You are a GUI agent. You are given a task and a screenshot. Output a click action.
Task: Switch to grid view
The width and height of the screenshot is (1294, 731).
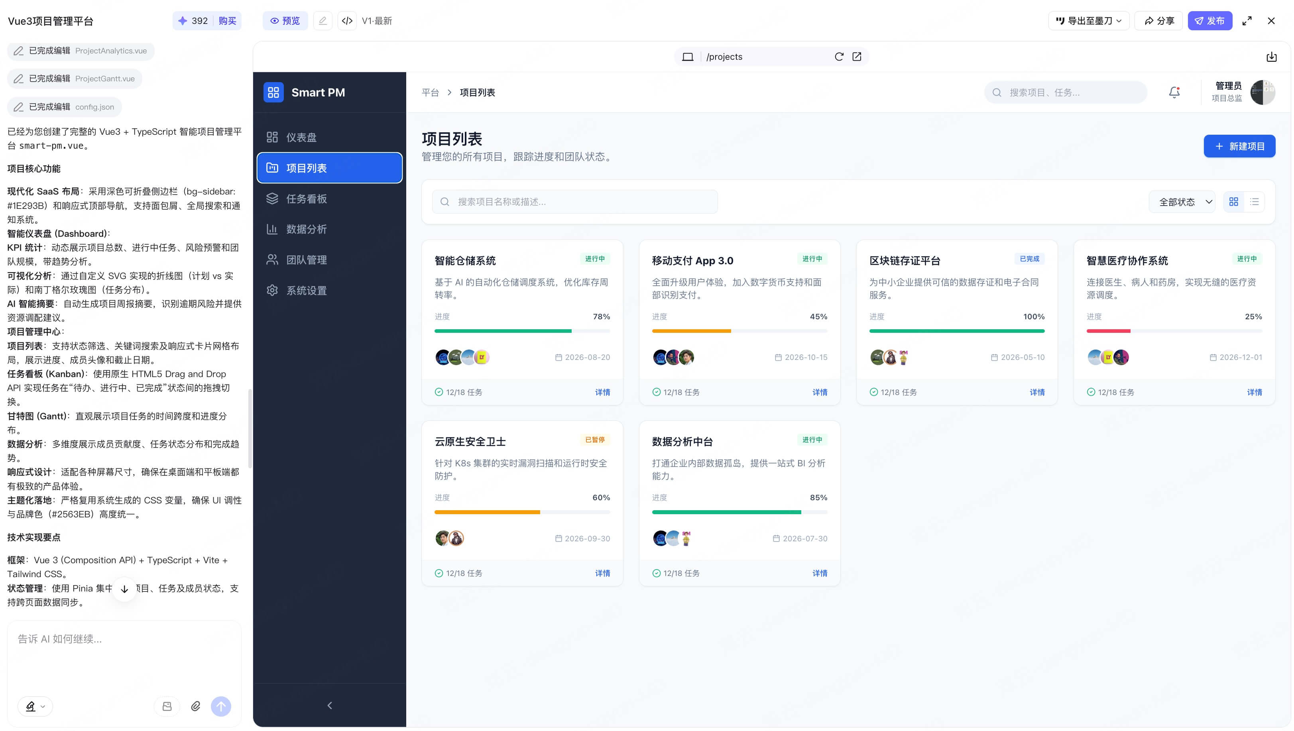click(x=1233, y=201)
